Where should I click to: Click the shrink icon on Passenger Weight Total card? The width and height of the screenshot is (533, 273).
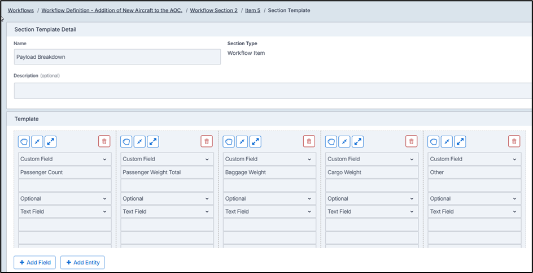[139, 142]
